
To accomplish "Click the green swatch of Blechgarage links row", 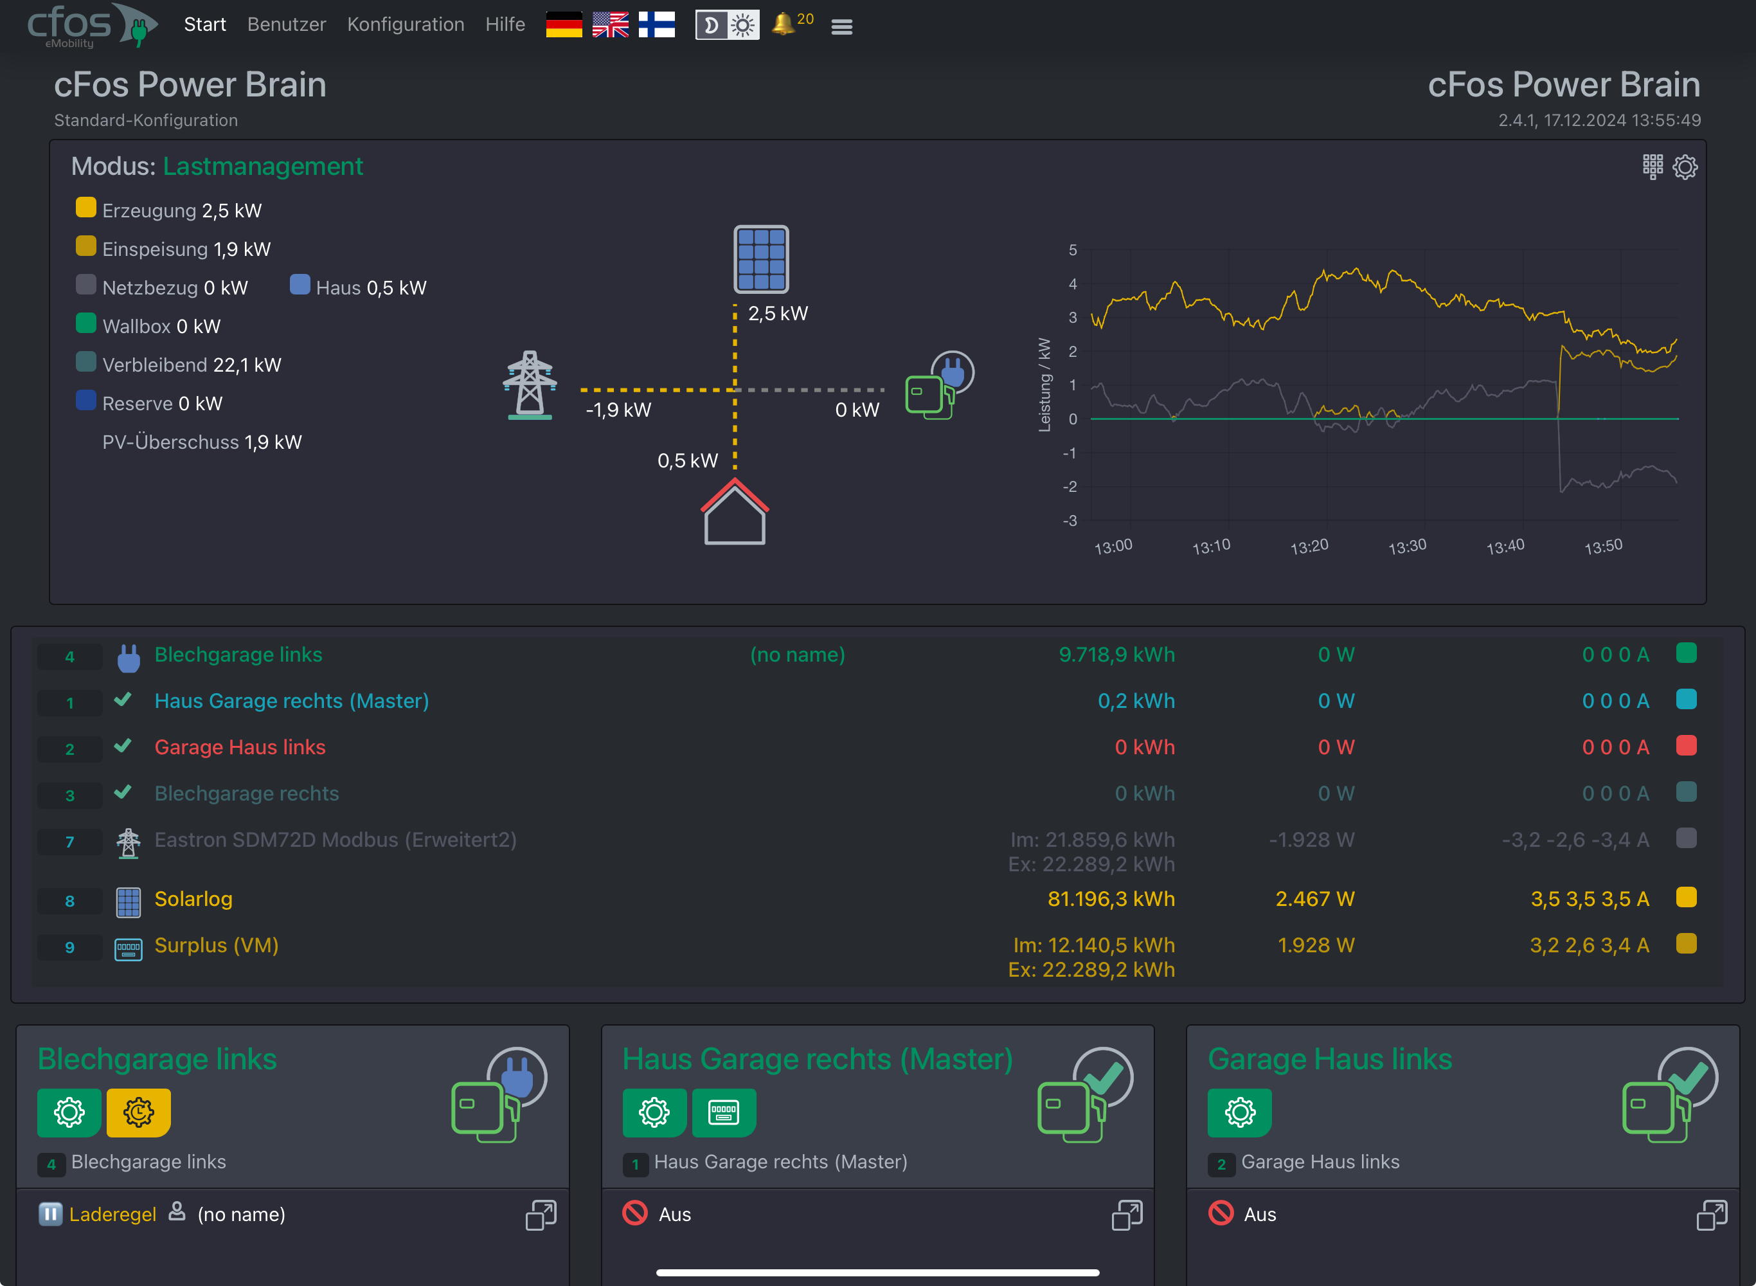I will (1686, 653).
